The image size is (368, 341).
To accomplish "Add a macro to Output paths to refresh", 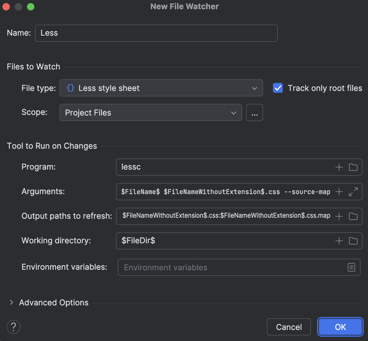I will 339,216.
